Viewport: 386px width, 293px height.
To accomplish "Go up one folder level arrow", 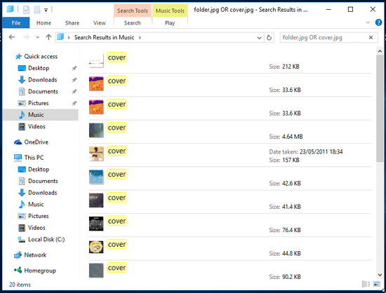I will coord(48,37).
